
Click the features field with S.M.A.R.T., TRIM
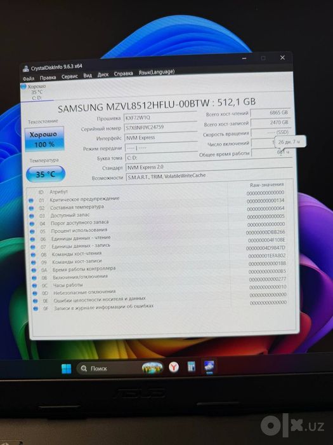pos(209,175)
